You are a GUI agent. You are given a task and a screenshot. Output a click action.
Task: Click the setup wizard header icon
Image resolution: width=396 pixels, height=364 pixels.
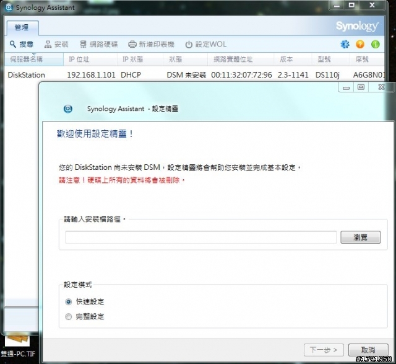(68, 109)
